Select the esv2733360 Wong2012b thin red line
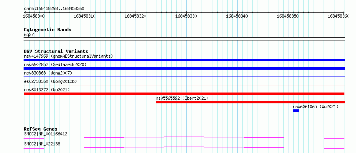 tap(184, 85)
